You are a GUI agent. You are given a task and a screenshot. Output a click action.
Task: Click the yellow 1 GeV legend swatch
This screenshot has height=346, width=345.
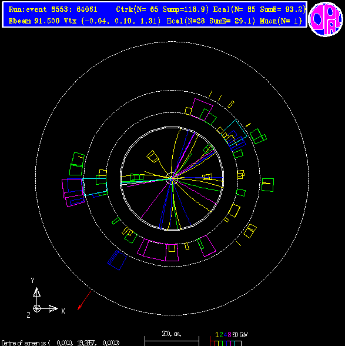tap(216, 344)
